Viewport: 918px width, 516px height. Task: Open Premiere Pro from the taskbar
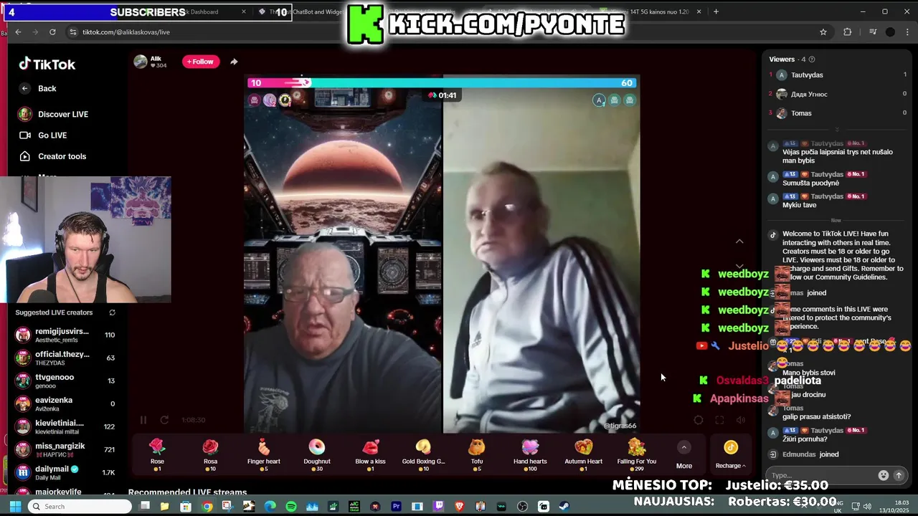coord(396,507)
